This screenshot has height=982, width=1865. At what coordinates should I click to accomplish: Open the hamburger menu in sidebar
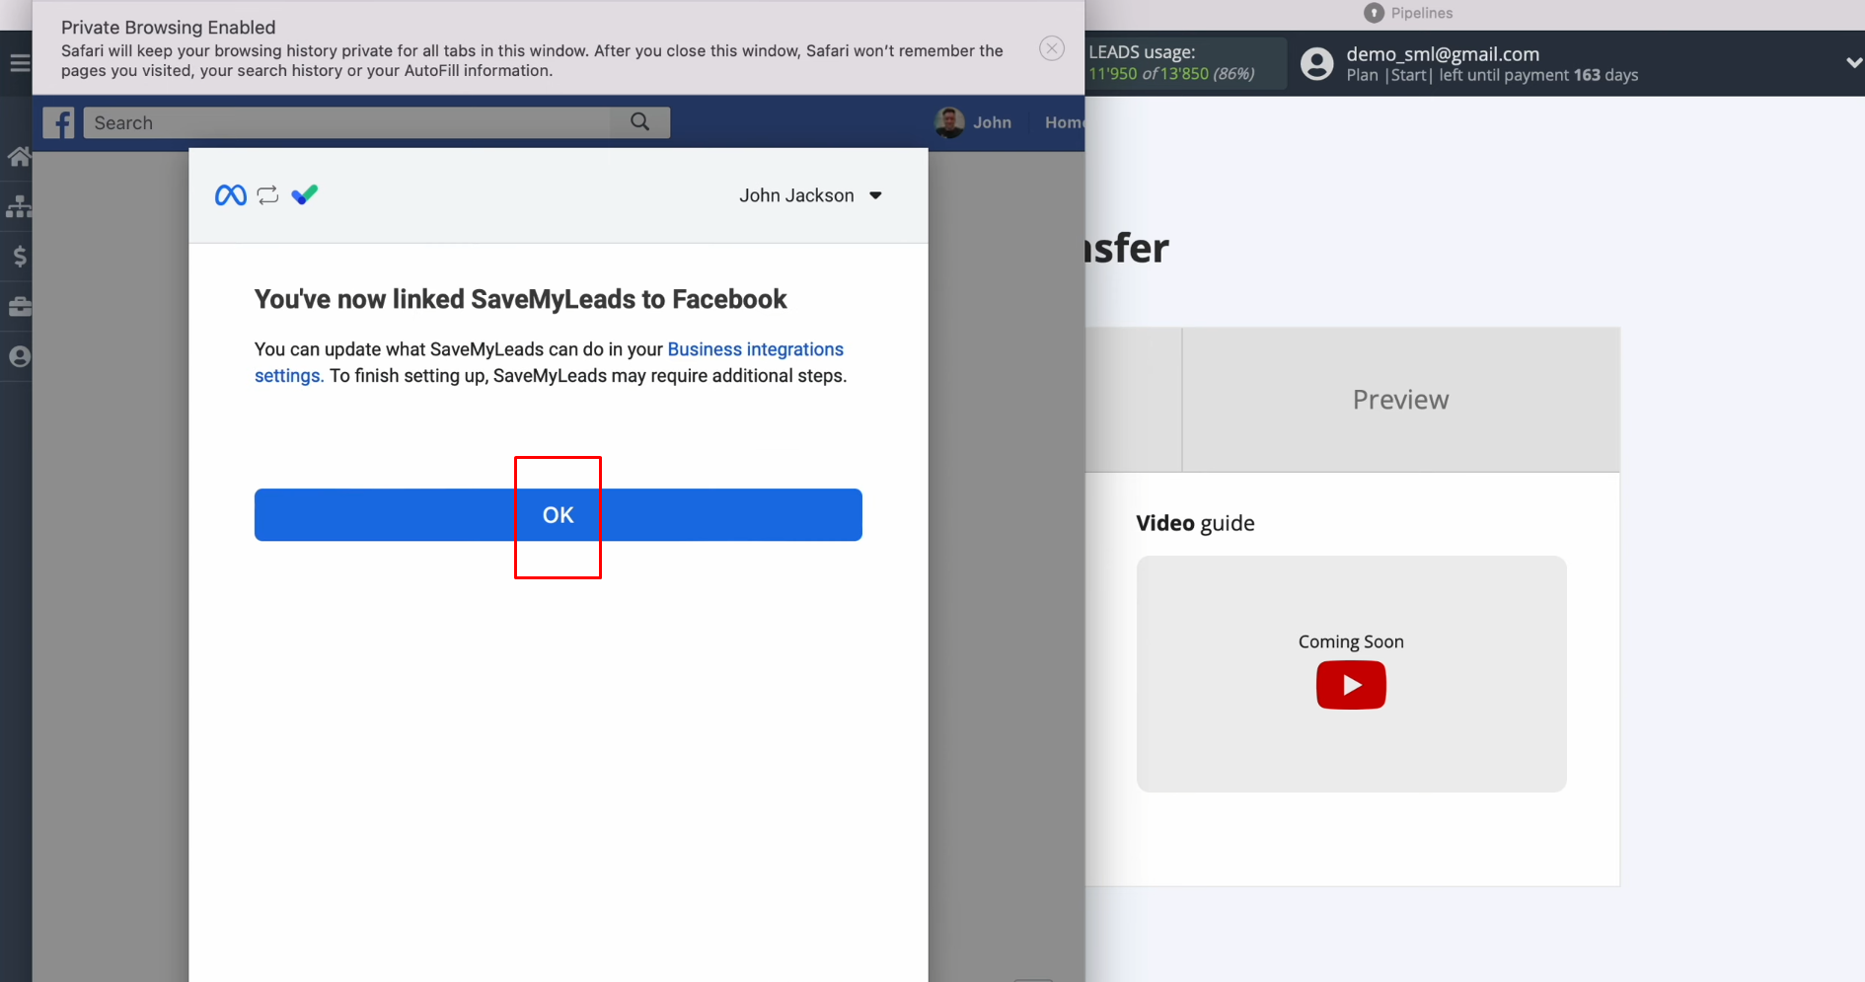[20, 64]
